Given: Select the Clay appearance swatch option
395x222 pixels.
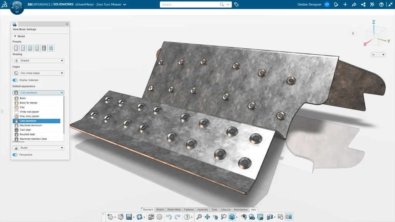Looking at the screenshot, I should (22, 107).
